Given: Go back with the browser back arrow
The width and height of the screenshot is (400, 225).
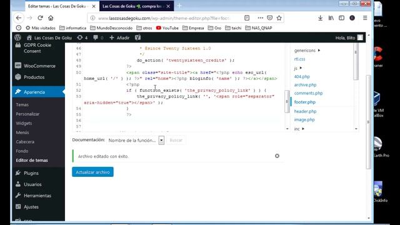Looking at the screenshot, I should click(19, 18).
